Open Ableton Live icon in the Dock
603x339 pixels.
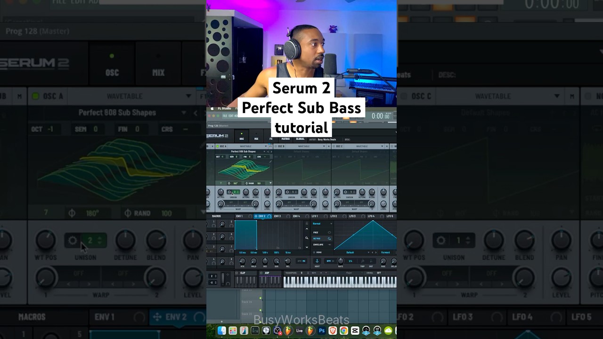pyautogui.click(x=300, y=331)
